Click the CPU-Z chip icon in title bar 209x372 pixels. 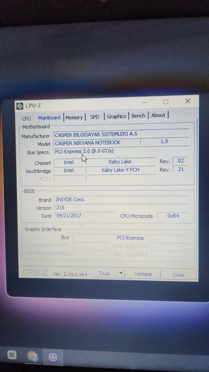tap(20, 106)
